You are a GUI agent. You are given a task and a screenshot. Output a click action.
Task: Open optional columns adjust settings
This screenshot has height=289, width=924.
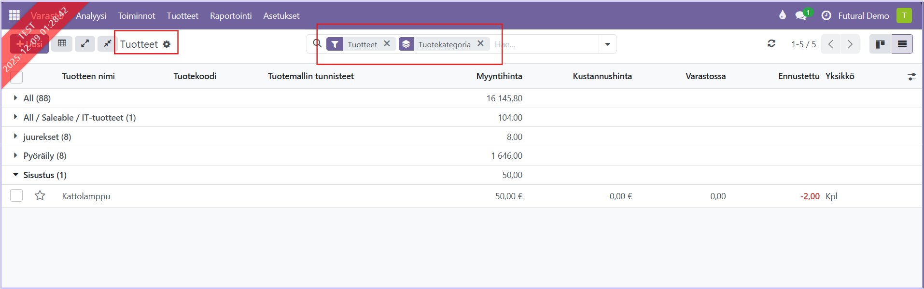pyautogui.click(x=911, y=76)
